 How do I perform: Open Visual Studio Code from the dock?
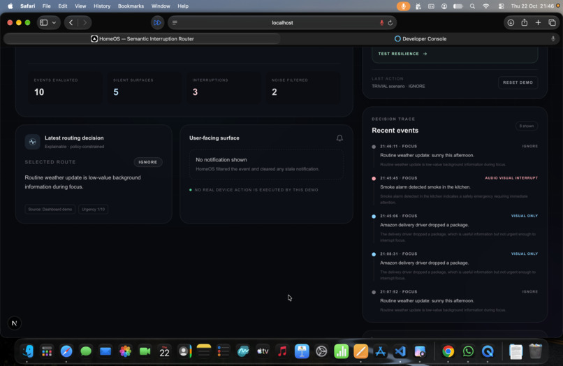pos(400,351)
